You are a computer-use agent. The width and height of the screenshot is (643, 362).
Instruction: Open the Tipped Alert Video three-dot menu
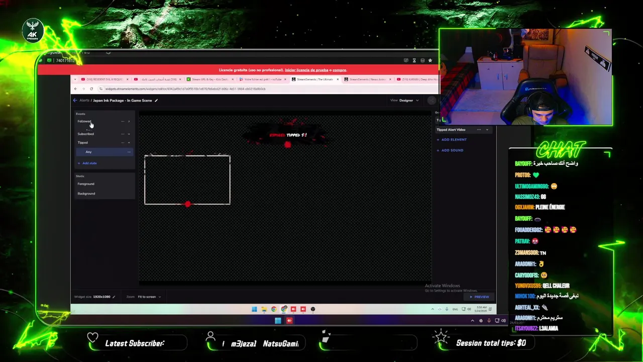coord(479,130)
